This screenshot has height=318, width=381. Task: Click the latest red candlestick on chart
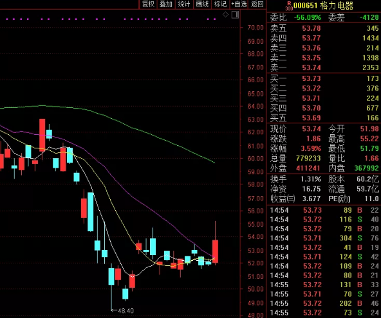pyautogui.click(x=215, y=251)
